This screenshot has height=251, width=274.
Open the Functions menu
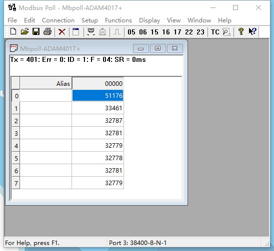[x=118, y=20]
